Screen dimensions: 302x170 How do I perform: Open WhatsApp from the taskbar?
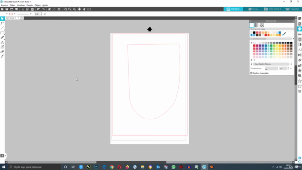[173, 167]
